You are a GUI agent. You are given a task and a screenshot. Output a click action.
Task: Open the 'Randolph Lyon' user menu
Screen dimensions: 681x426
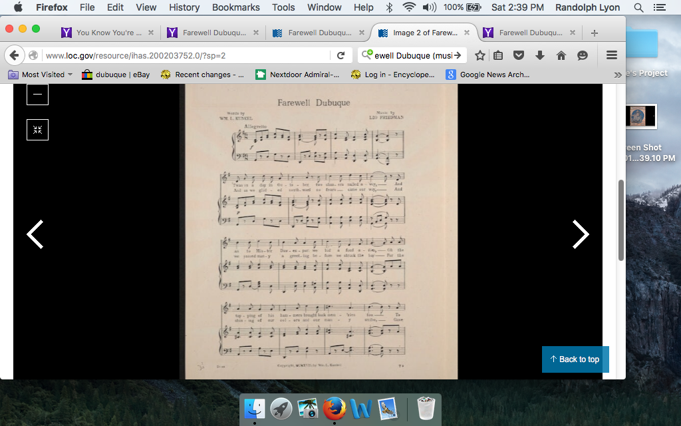587,7
